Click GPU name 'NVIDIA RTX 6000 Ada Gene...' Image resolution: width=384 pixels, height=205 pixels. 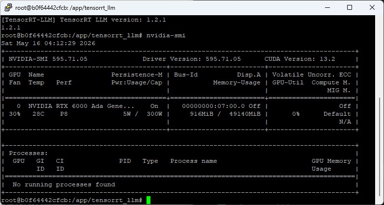pyautogui.click(x=81, y=106)
